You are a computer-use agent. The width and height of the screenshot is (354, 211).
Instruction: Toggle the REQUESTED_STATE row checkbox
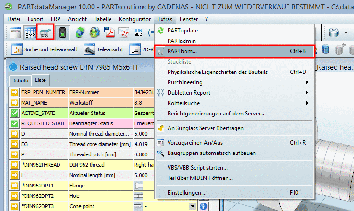pos(15,123)
